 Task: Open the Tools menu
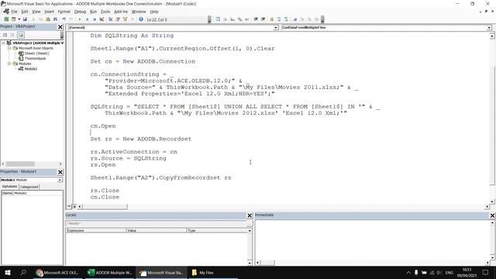pos(105,12)
